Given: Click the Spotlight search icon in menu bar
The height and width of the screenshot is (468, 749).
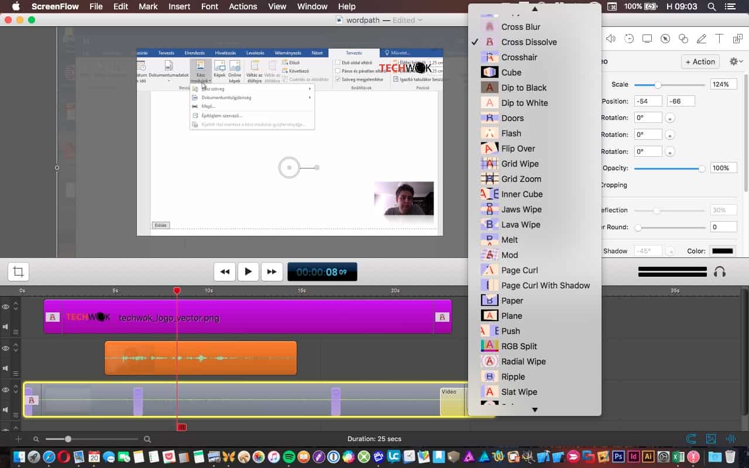Looking at the screenshot, I should [712, 6].
